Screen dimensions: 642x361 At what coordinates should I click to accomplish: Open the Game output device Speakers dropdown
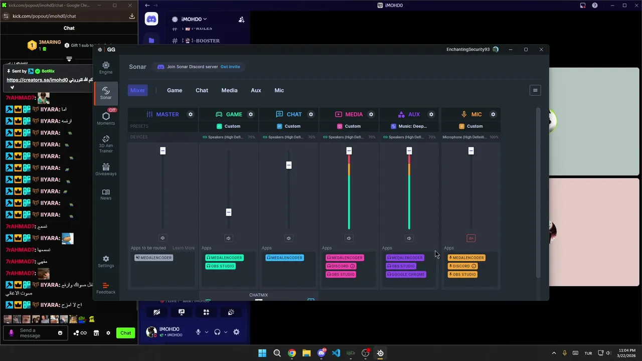pyautogui.click(x=229, y=137)
